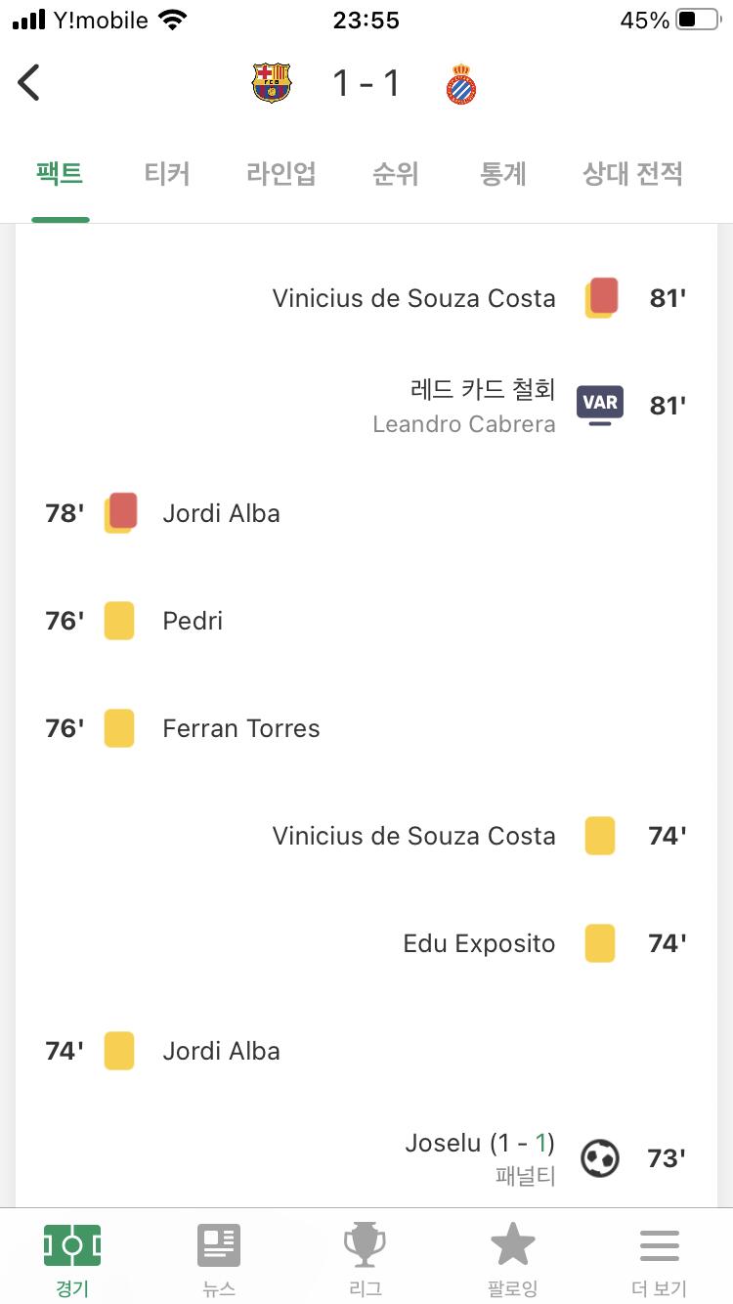Viewport: 733px width, 1304px height.
Task: Open the 리그 trophy tab
Action: pos(366,1259)
